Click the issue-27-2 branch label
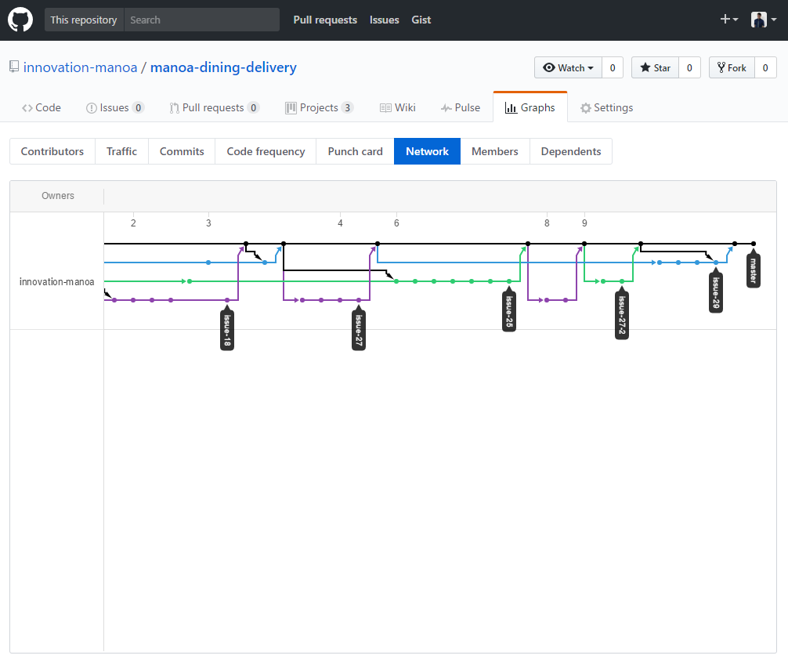This screenshot has height=659, width=788. [x=622, y=315]
